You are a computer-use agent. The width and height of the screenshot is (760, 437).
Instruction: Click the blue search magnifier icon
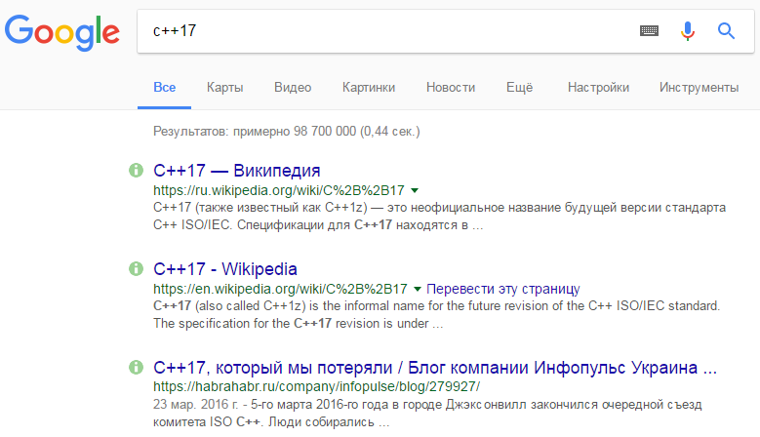coord(726,31)
